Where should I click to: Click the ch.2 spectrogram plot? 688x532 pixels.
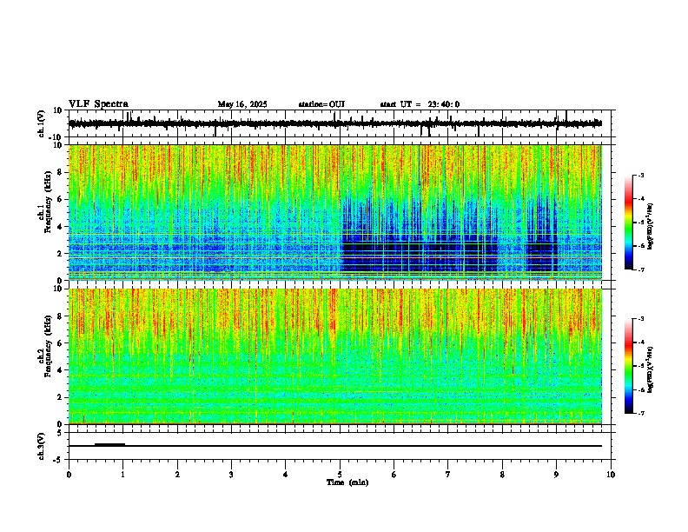(335, 356)
